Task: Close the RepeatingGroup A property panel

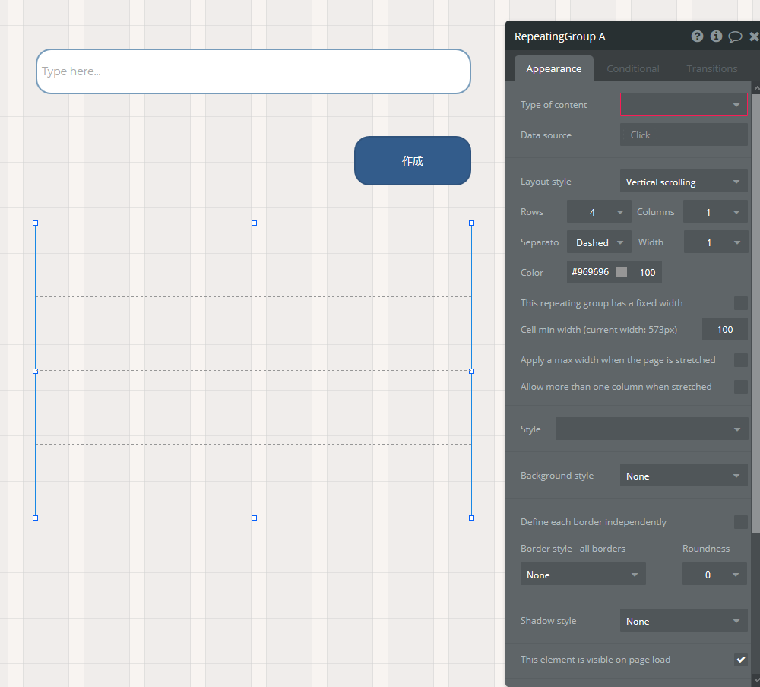Action: point(754,36)
